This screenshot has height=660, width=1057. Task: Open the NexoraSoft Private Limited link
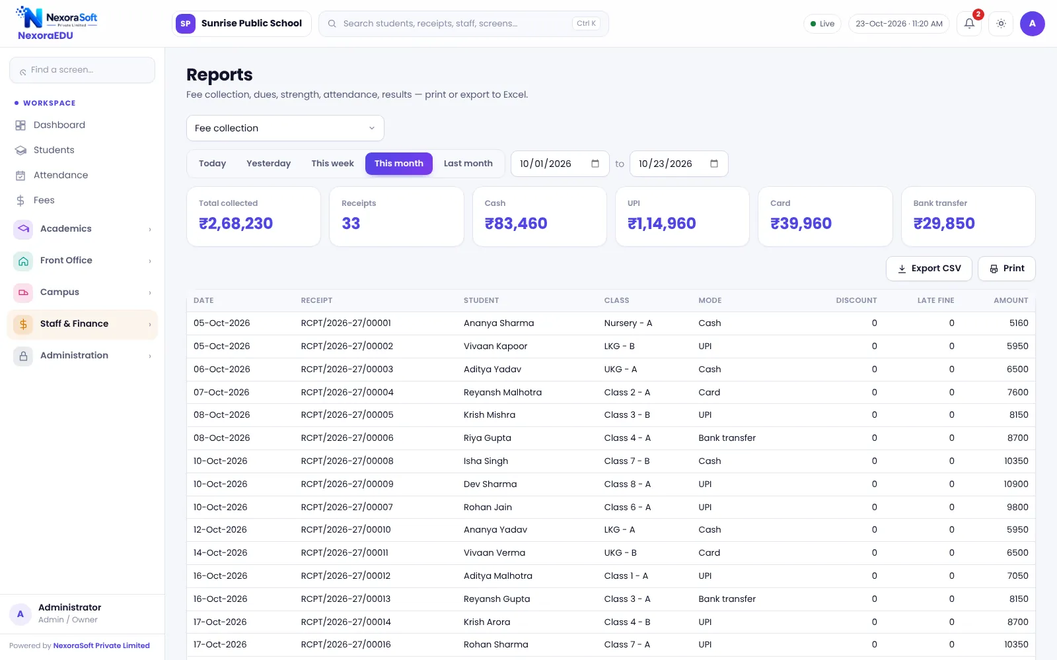[x=102, y=645]
